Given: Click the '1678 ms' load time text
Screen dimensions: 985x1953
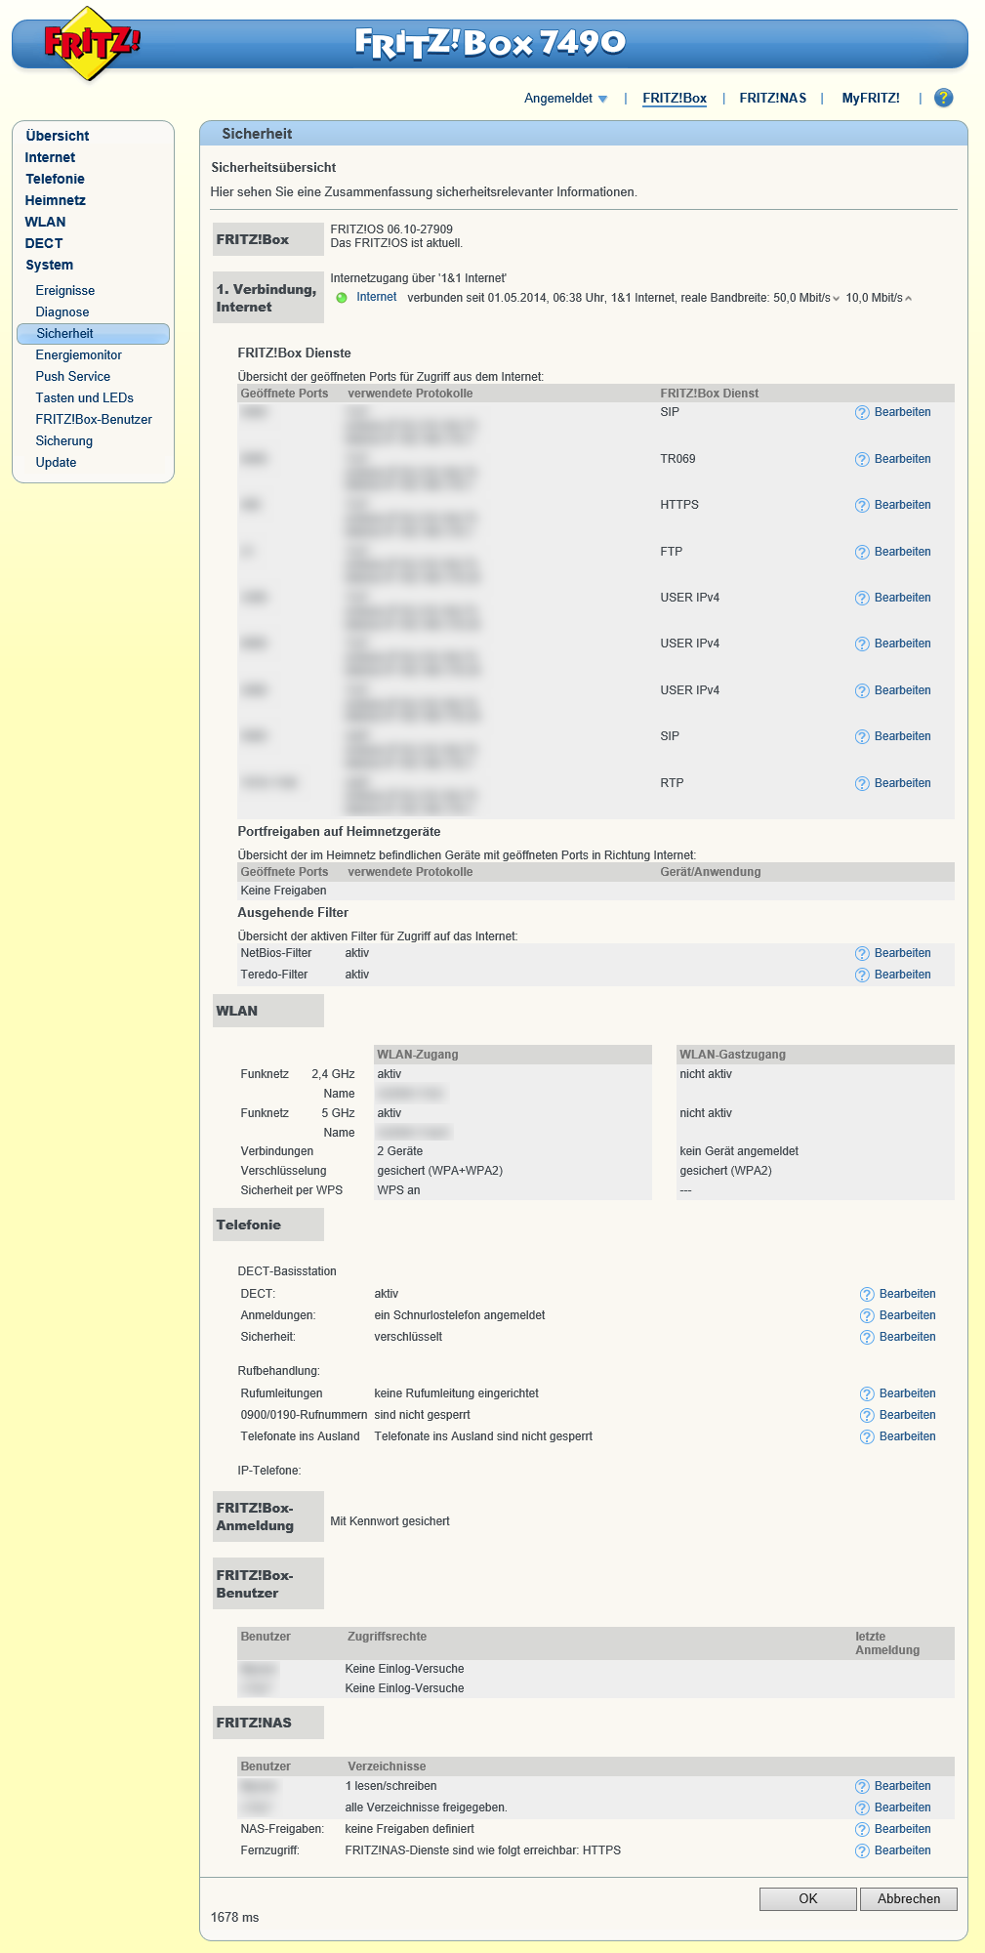Looking at the screenshot, I should coord(235,1917).
